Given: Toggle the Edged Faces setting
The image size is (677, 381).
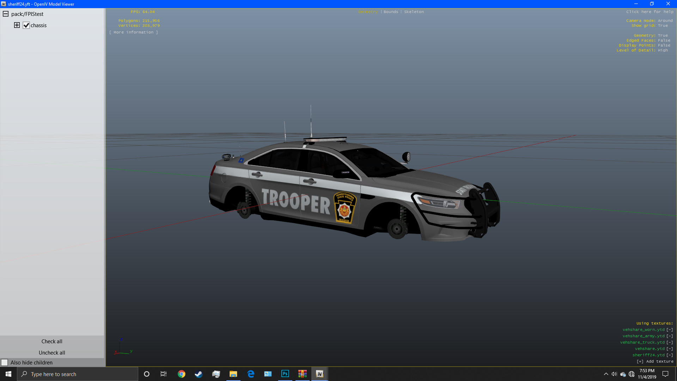Looking at the screenshot, I should click(x=664, y=41).
